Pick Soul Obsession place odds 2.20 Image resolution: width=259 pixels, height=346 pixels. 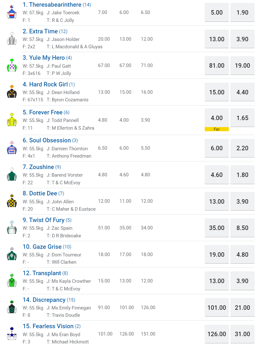tap(242, 148)
